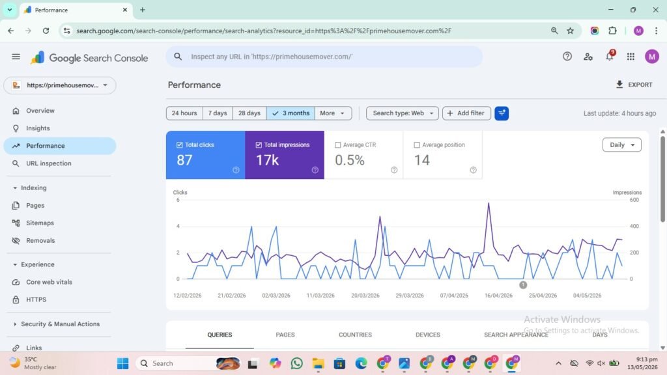Open the Daily granularity dropdown
667x375 pixels.
pyautogui.click(x=622, y=145)
